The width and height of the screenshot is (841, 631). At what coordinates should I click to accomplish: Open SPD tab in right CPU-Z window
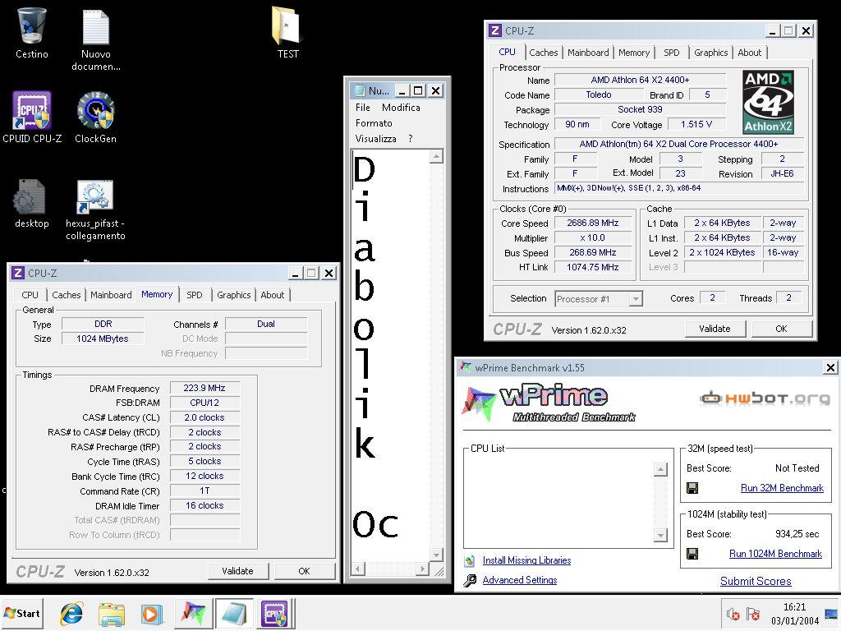(671, 53)
